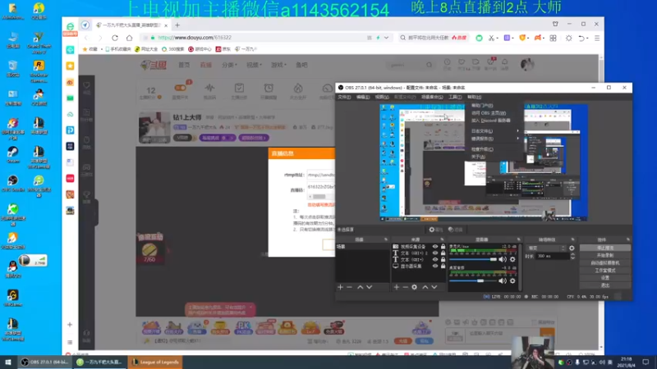Mute the 桌面音频 speaker icon

[503, 280]
